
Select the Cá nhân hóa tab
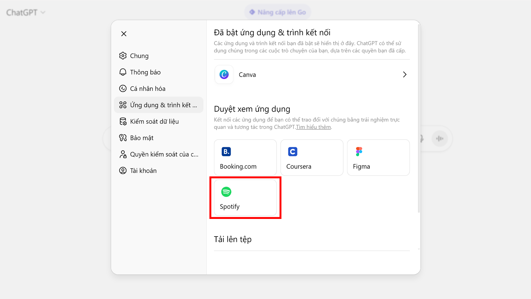147,89
